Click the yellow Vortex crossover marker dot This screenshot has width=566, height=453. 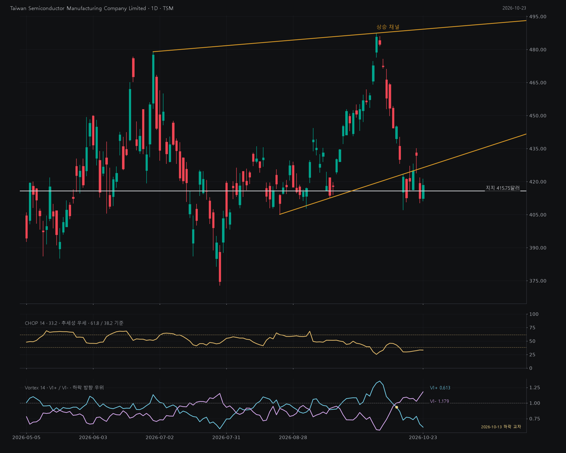[x=397, y=407]
